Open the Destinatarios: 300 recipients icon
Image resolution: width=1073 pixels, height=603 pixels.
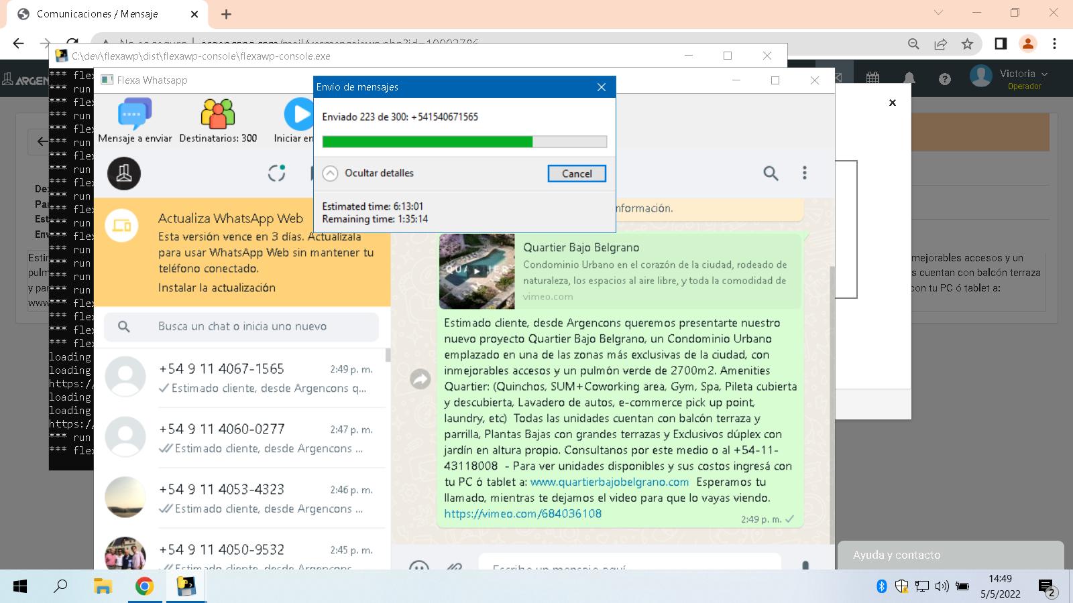click(x=218, y=113)
